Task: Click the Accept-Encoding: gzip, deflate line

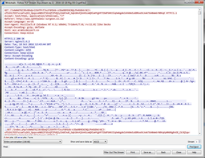Action: 24,27
